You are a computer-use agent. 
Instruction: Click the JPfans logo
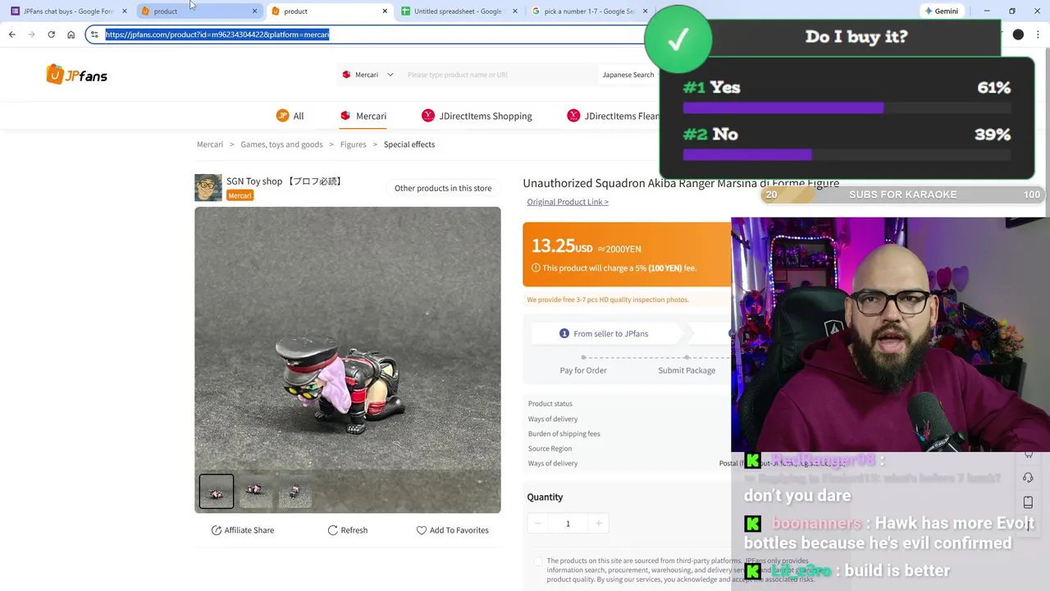pyautogui.click(x=77, y=75)
